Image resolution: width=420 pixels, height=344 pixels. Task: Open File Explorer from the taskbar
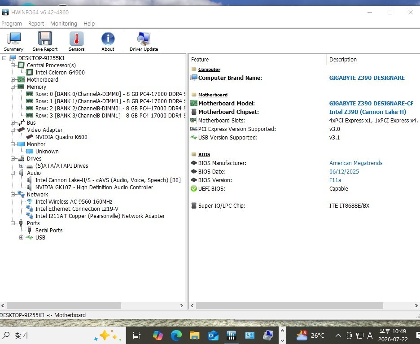195,335
